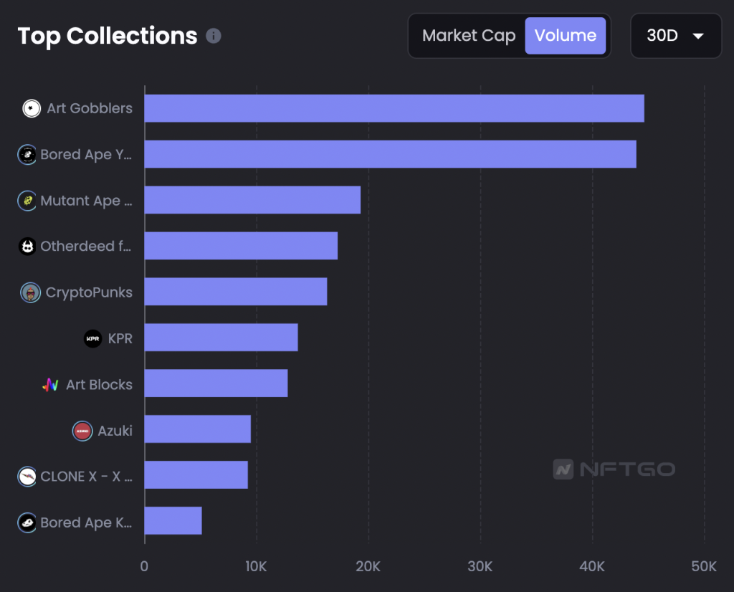The width and height of the screenshot is (734, 592).
Task: Click the KPR volume bar
Action: click(x=221, y=338)
